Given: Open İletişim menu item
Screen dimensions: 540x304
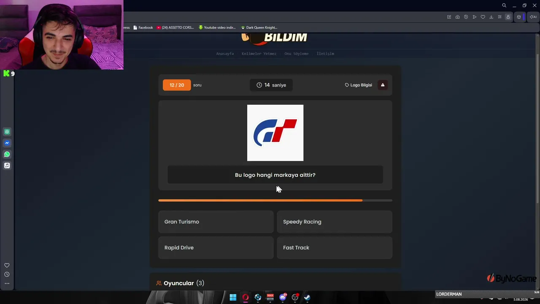Looking at the screenshot, I should pyautogui.click(x=325, y=54).
